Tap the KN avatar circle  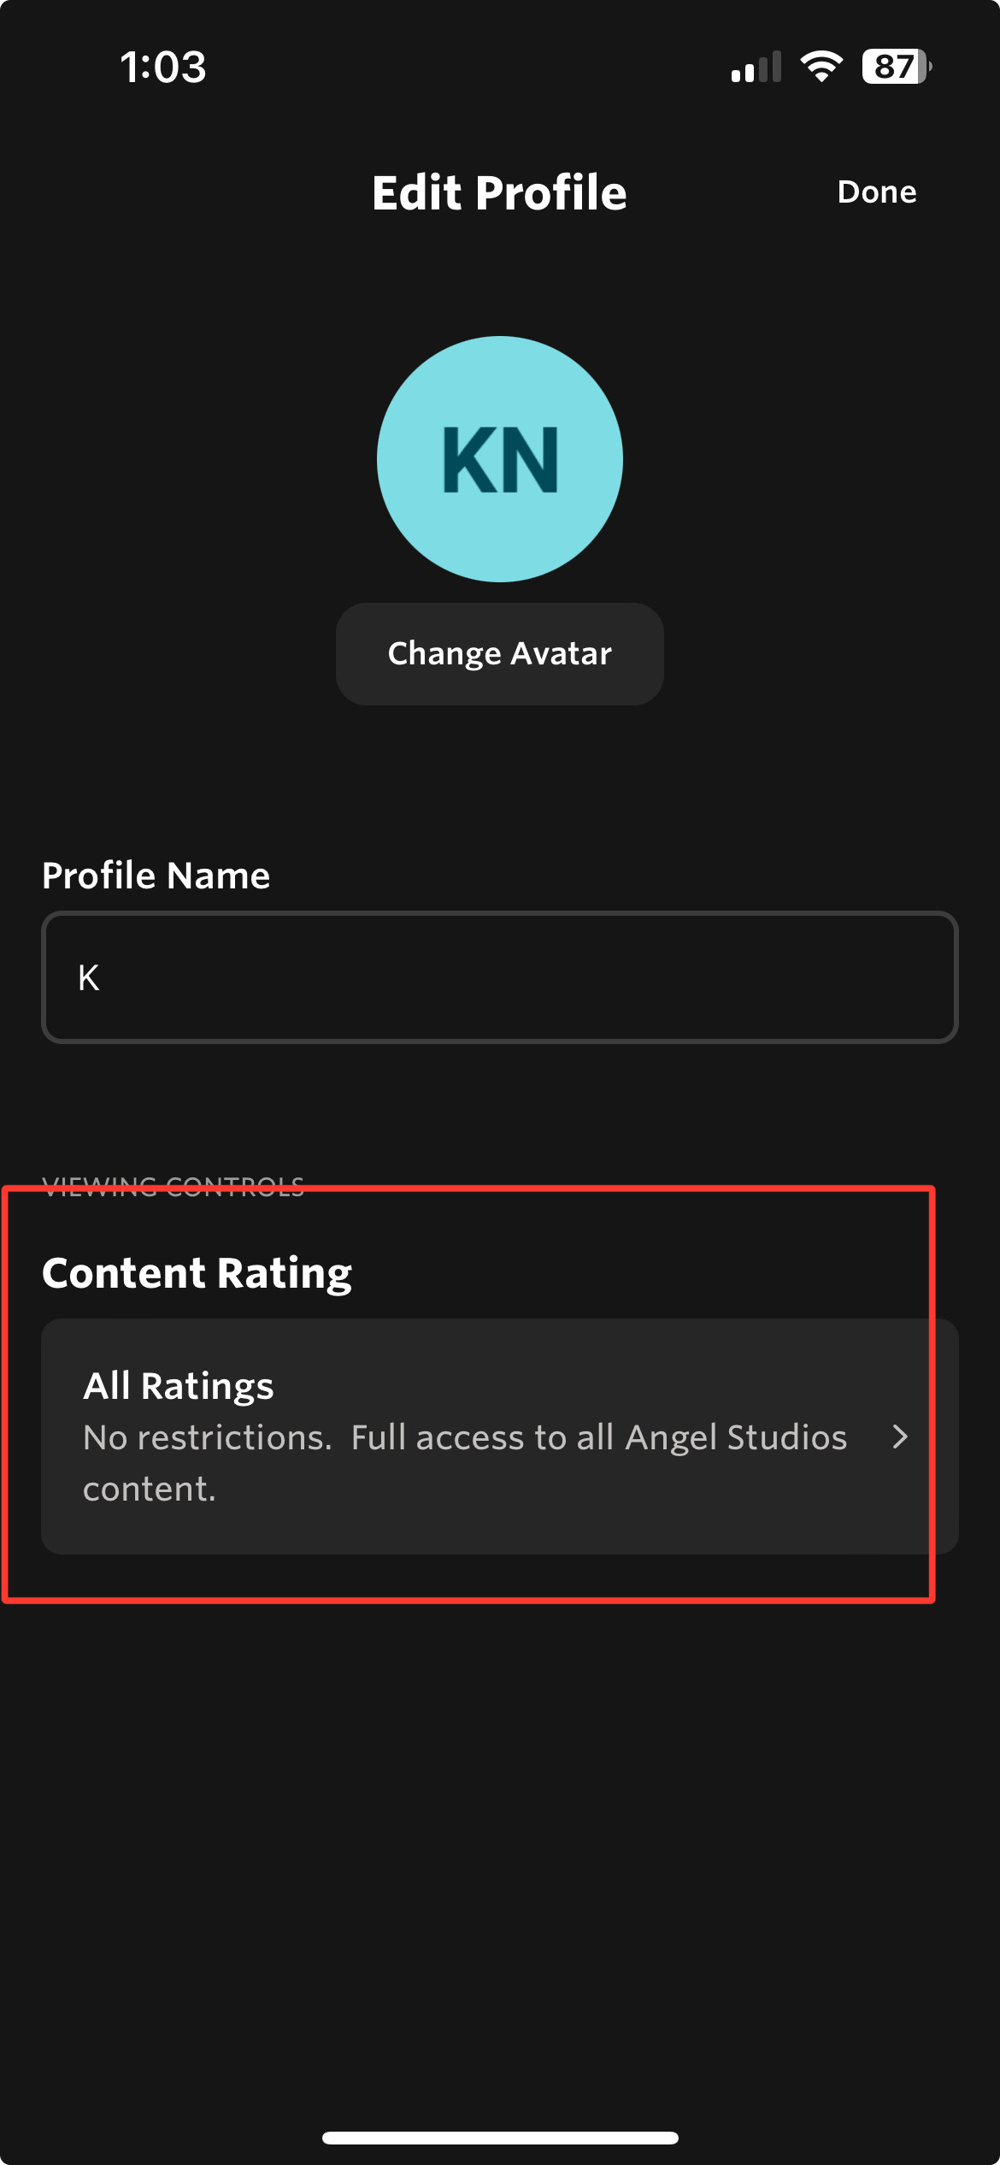click(x=500, y=459)
